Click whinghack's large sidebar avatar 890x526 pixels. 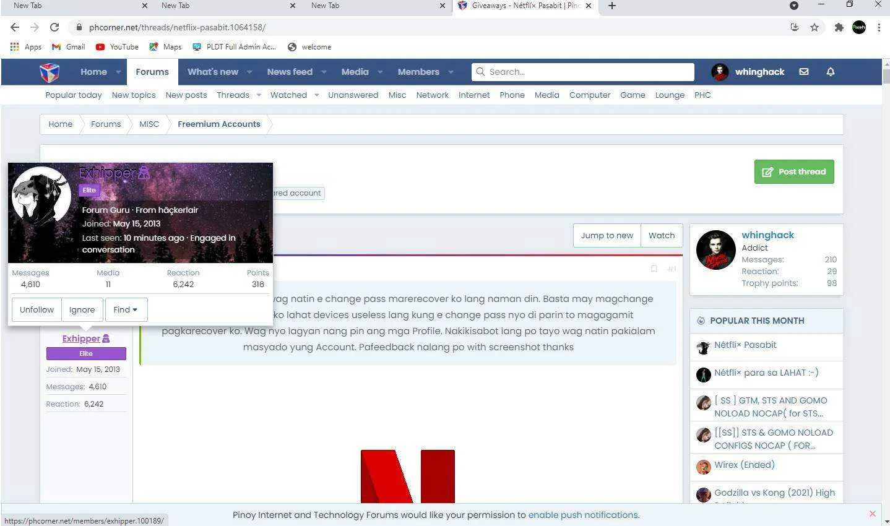tap(715, 250)
